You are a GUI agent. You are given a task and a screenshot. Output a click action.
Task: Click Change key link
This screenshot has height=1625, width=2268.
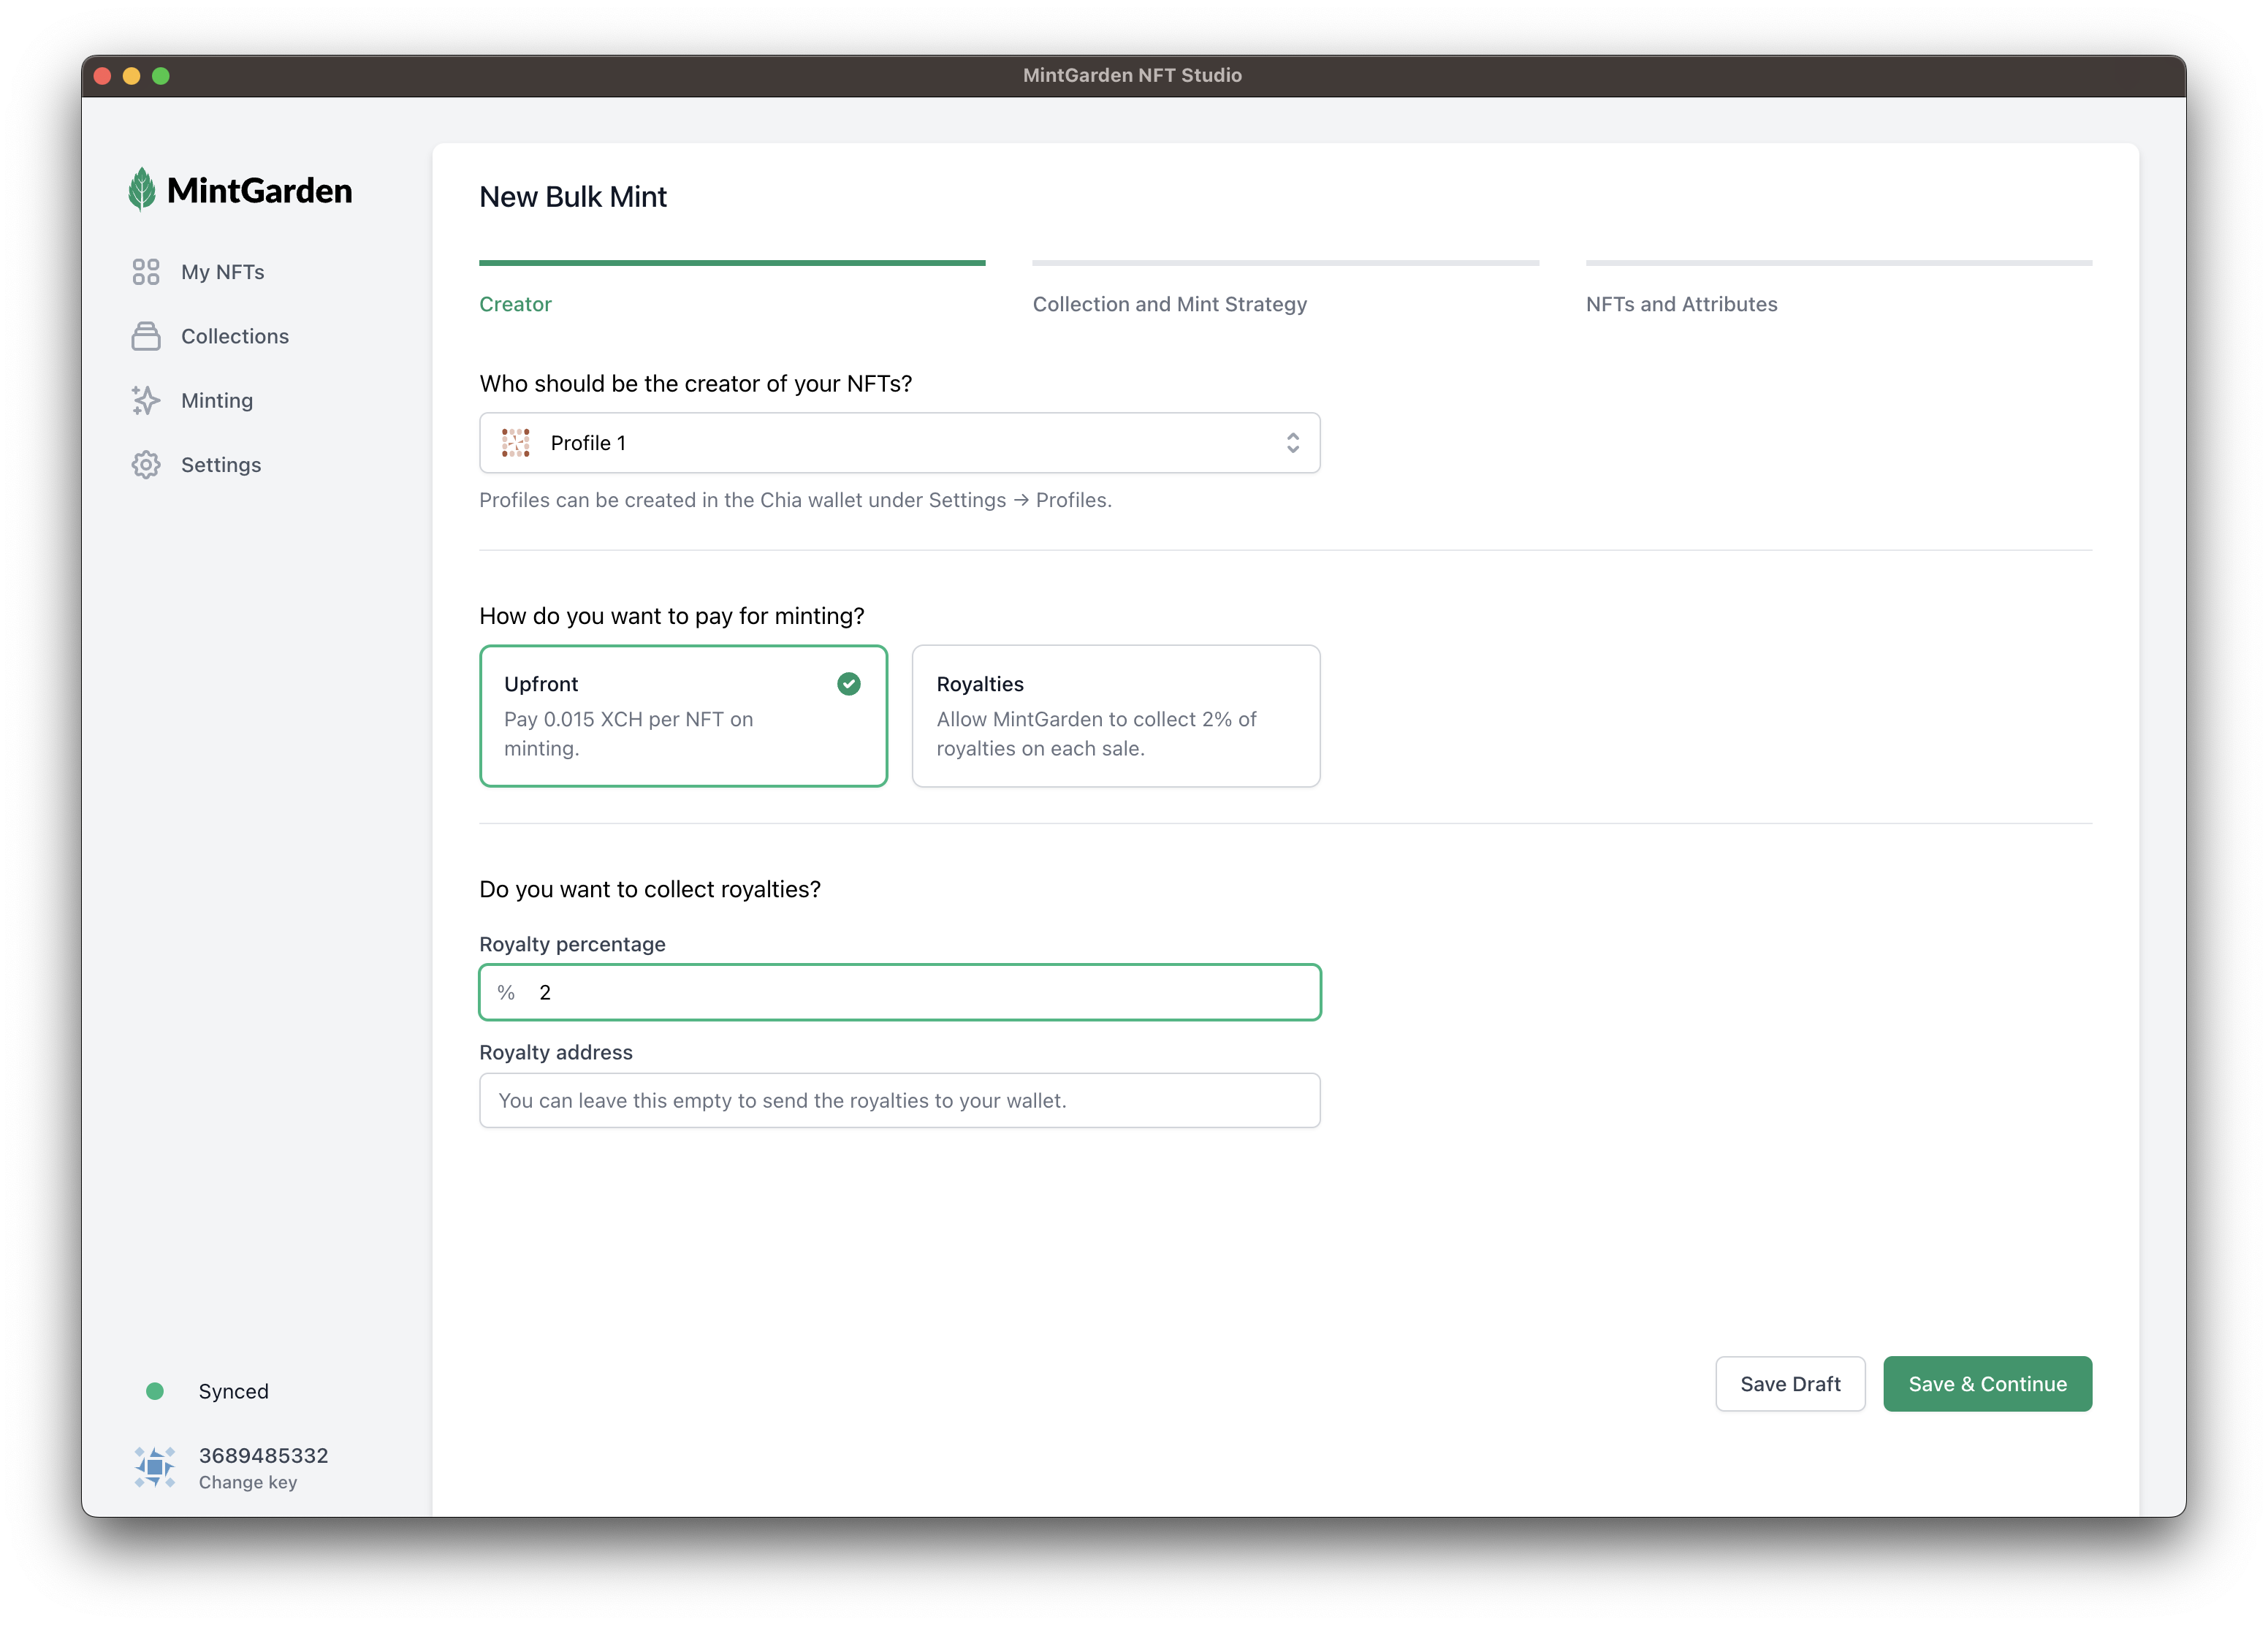pyautogui.click(x=248, y=1482)
